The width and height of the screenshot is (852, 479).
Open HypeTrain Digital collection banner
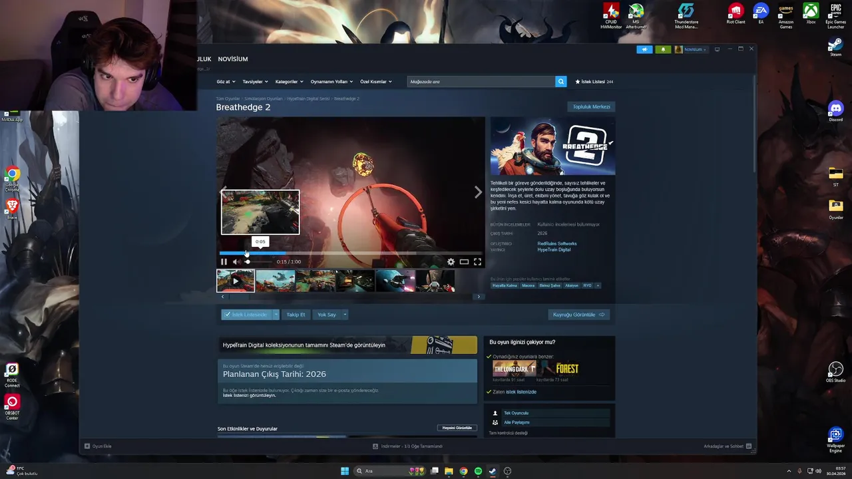click(x=347, y=345)
